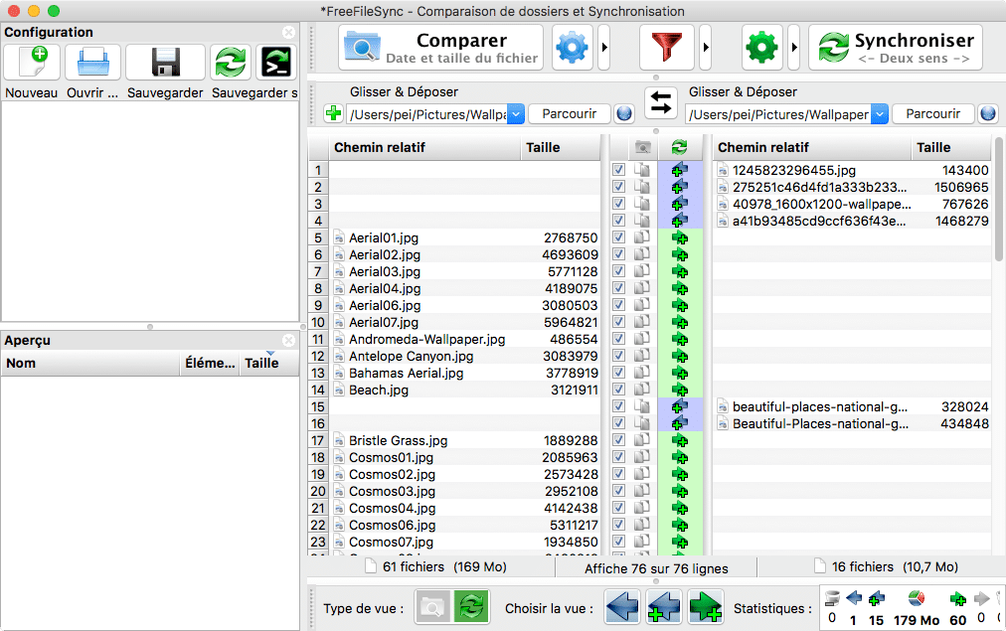Add folder pair with green plus
This screenshot has width=1006, height=631.
pyautogui.click(x=333, y=114)
